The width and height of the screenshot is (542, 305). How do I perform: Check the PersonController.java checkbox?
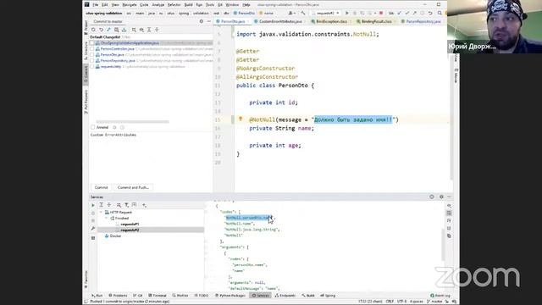92,49
